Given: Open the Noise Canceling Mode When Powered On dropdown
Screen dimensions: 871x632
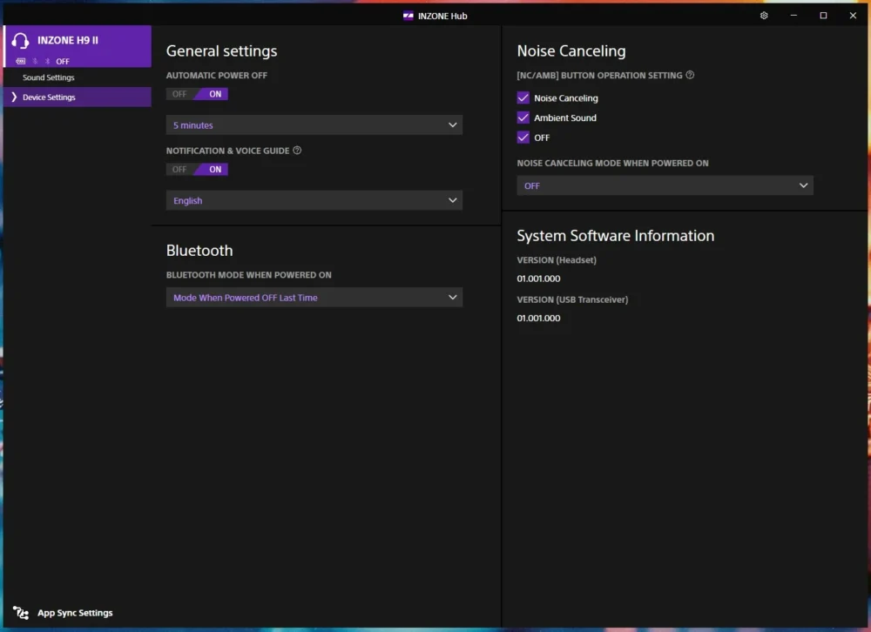Looking at the screenshot, I should [x=665, y=185].
